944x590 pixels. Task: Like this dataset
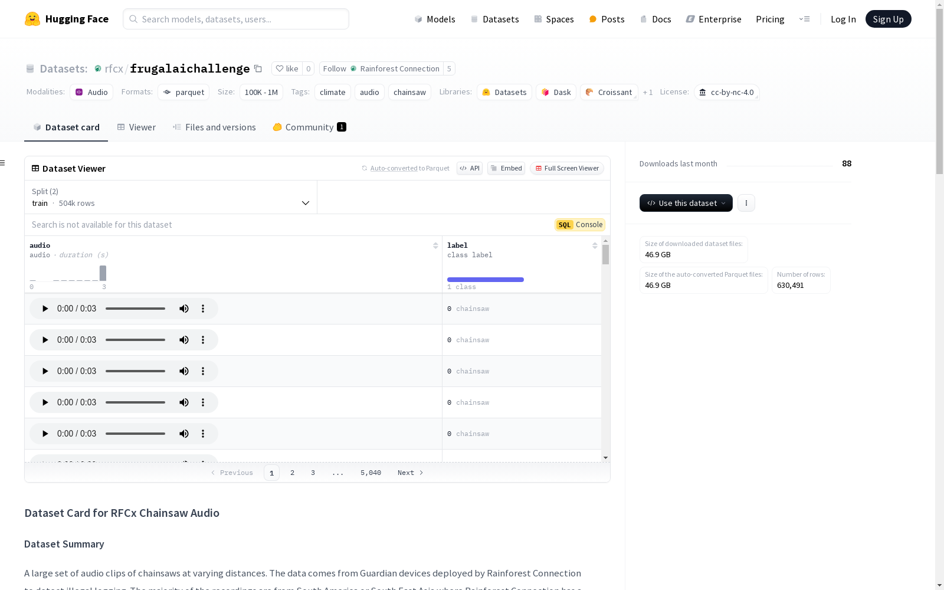tap(287, 68)
